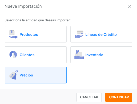Click the CANCELAR button
The height and width of the screenshot is (104, 137).
[x=89, y=97]
